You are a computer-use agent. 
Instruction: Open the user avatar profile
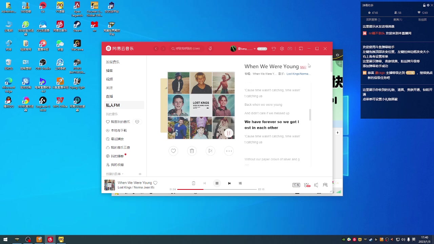(x=233, y=48)
